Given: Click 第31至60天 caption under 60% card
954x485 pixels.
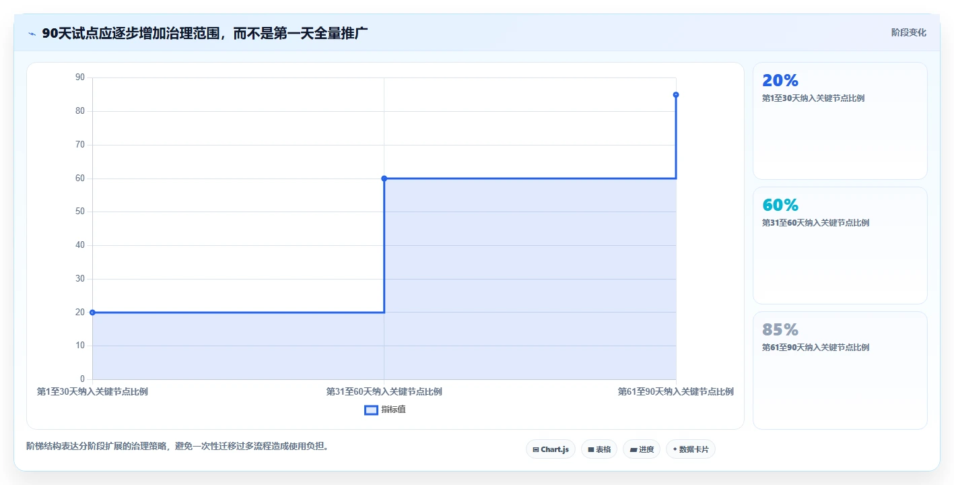Looking at the screenshot, I should pos(815,223).
